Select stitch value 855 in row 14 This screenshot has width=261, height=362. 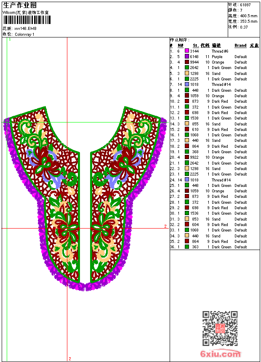click(195, 124)
